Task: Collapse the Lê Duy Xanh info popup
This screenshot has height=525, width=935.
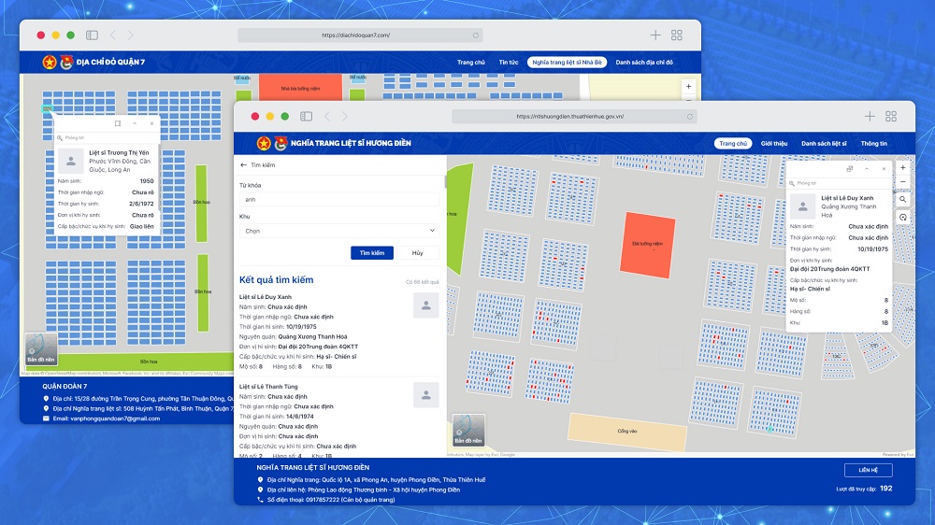Action: [x=867, y=169]
